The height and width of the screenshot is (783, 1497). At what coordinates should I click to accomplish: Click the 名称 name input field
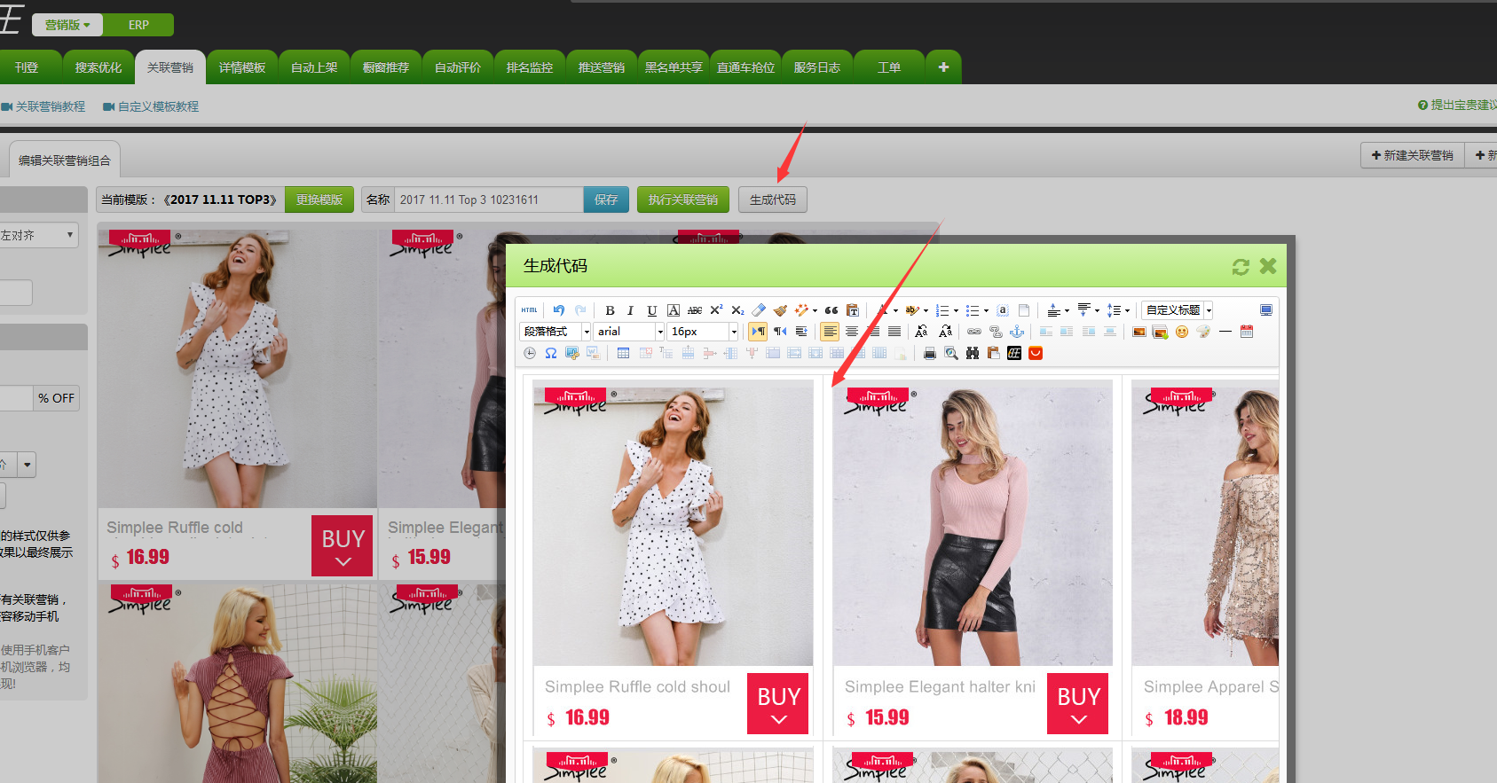click(489, 200)
